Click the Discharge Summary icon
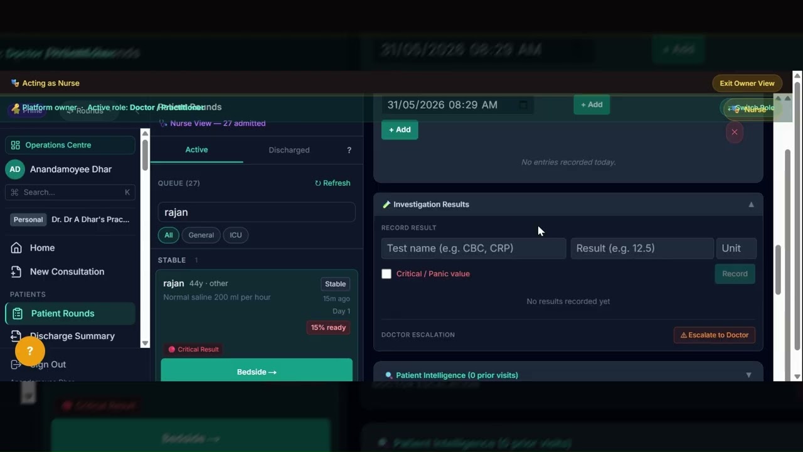The width and height of the screenshot is (803, 452). click(16, 336)
